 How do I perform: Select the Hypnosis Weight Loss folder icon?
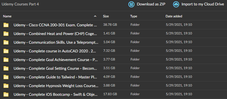[x=6, y=86]
